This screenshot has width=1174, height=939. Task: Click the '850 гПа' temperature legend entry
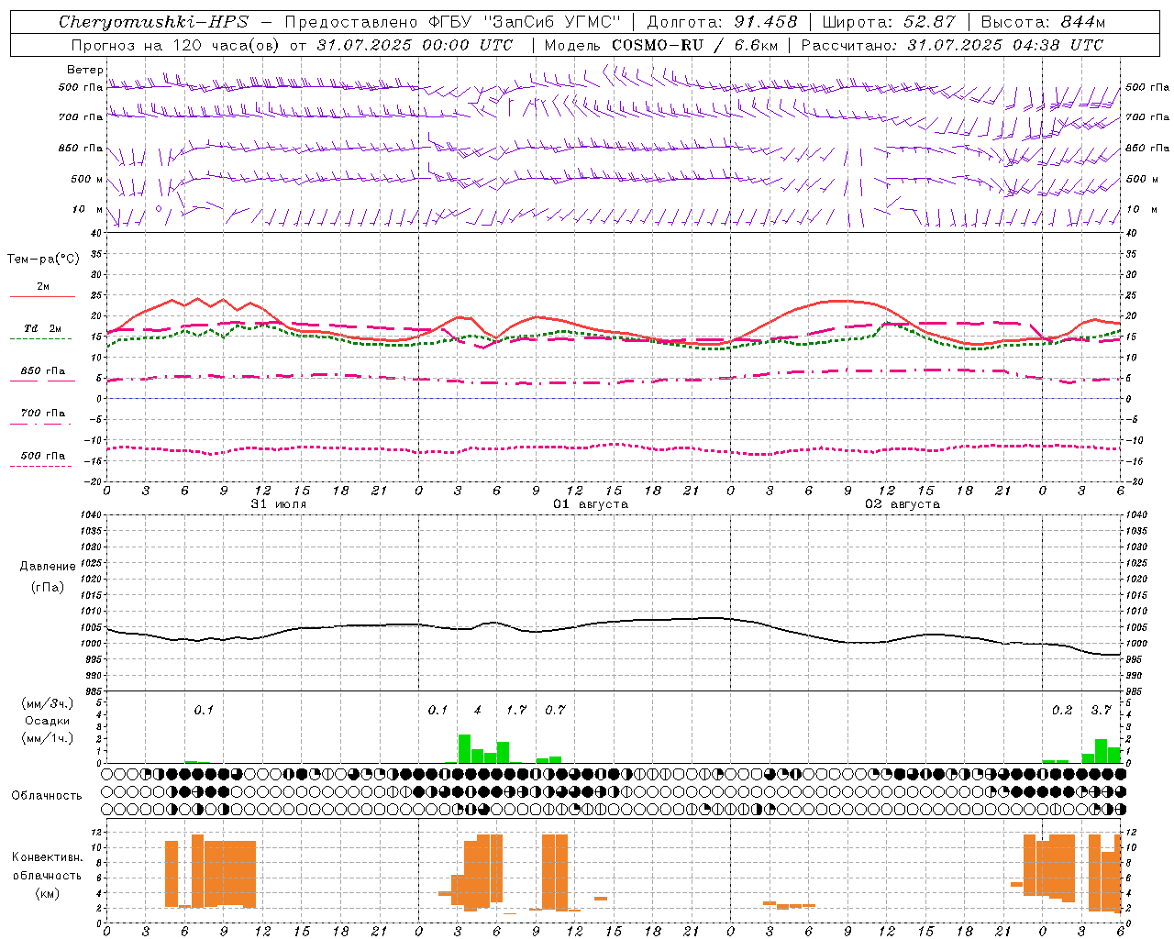[x=42, y=371]
